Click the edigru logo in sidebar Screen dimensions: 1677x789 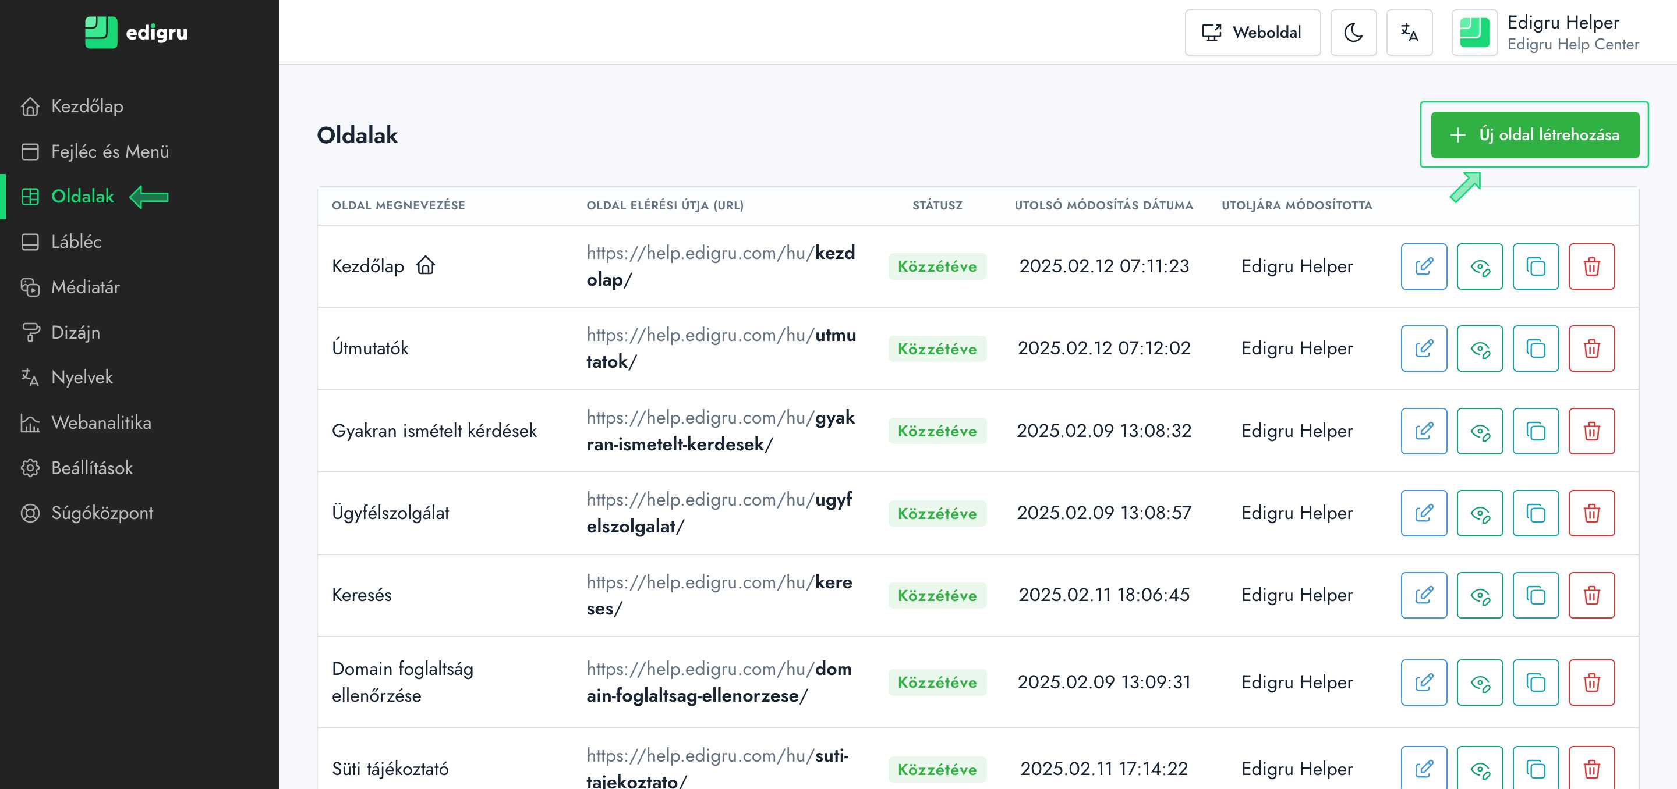click(136, 33)
